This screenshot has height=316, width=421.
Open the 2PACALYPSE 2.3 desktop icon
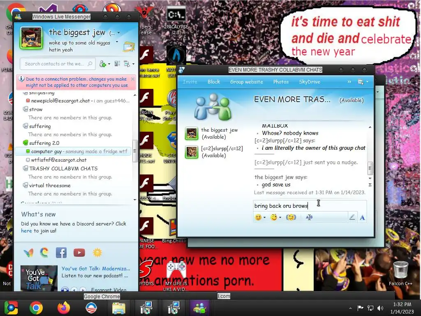pos(176,21)
